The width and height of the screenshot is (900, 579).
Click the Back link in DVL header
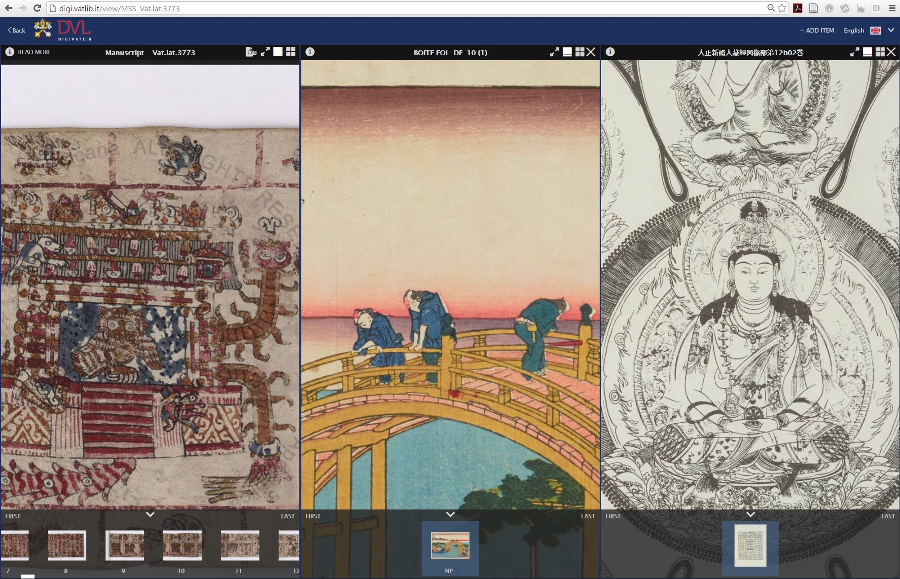pos(16,30)
